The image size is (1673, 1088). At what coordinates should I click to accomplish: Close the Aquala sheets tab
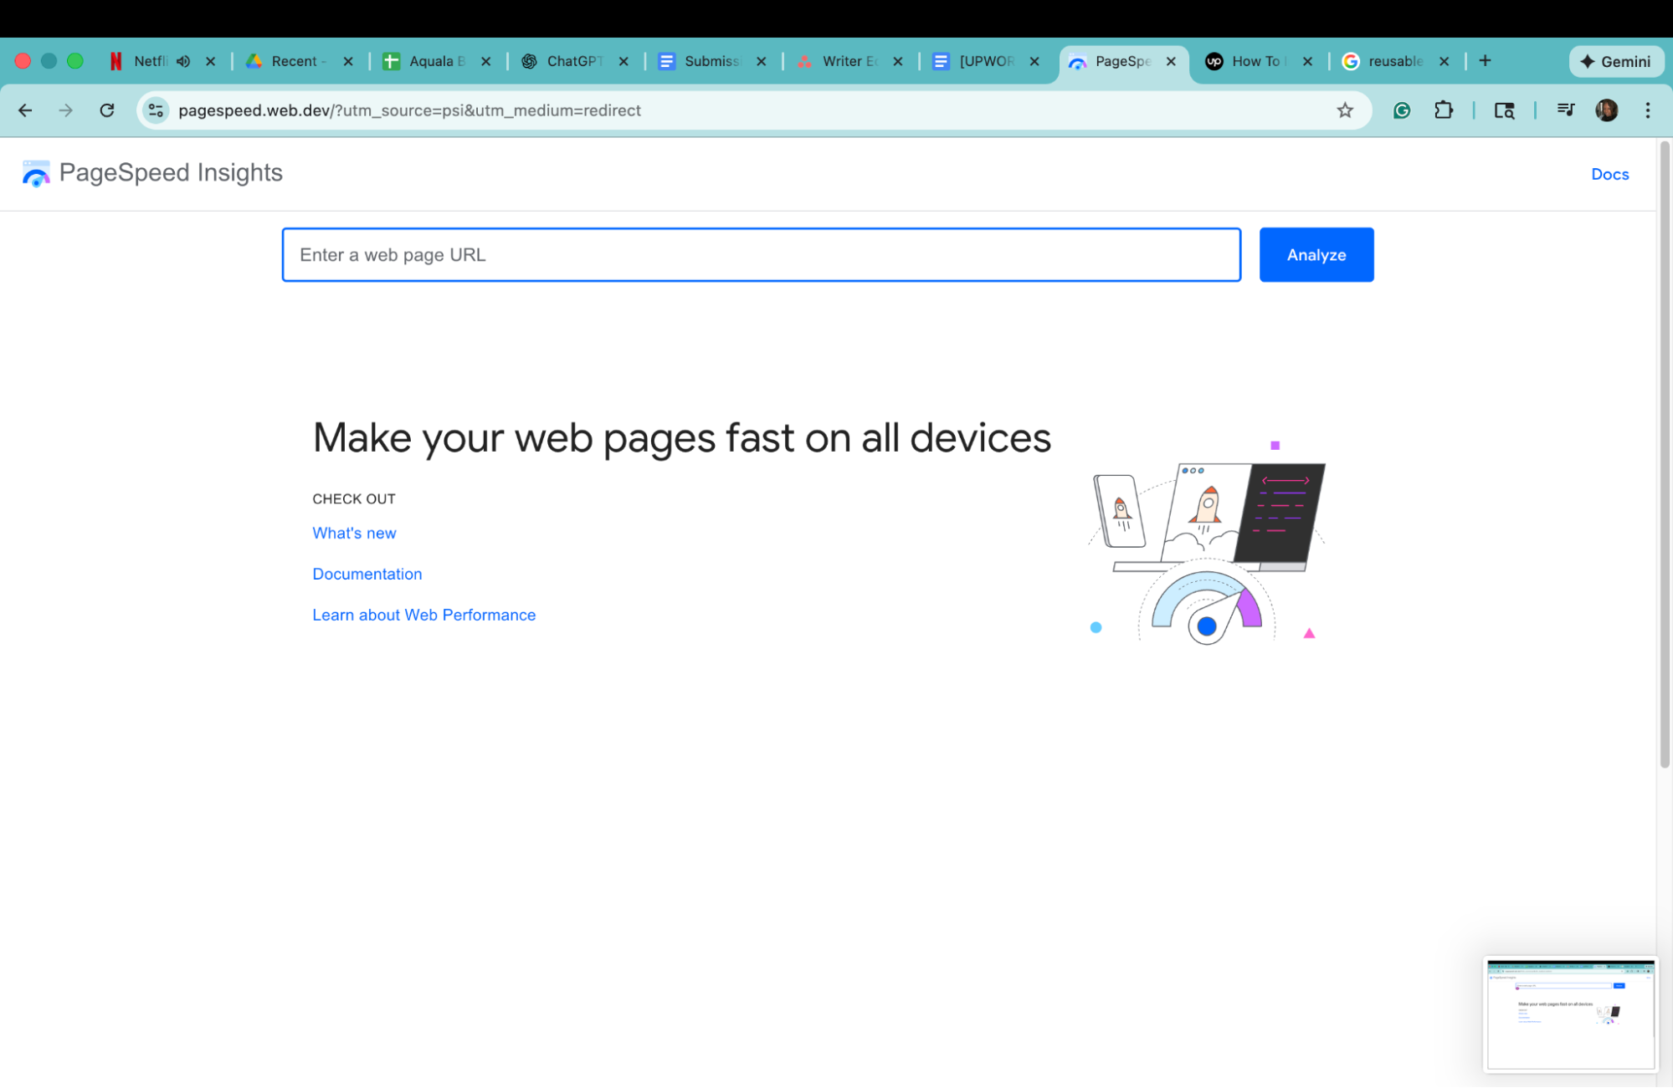click(x=485, y=61)
